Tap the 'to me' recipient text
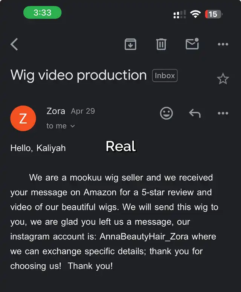This screenshot has width=241, height=292. (x=56, y=126)
